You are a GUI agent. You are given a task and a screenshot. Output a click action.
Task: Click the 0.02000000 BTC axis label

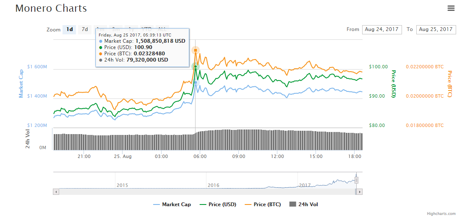pyautogui.click(x=425, y=96)
